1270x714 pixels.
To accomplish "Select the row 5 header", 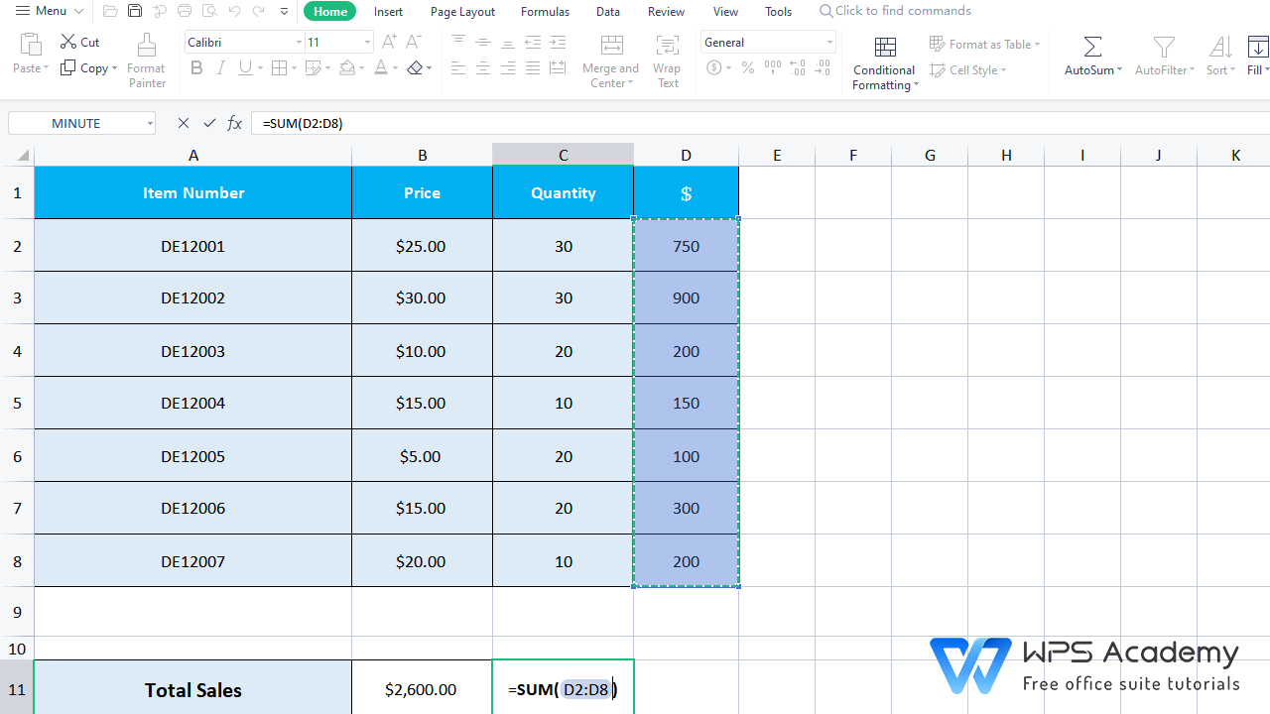I will pos(17,403).
